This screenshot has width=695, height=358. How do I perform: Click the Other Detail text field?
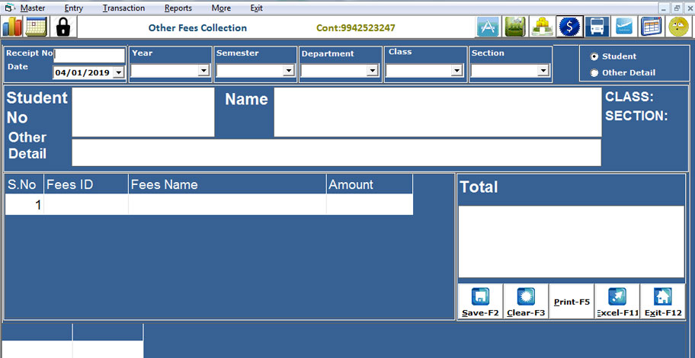click(336, 152)
